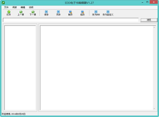Click the scrollbar down arrow in the text area
The image size is (159, 117).
[154, 109]
